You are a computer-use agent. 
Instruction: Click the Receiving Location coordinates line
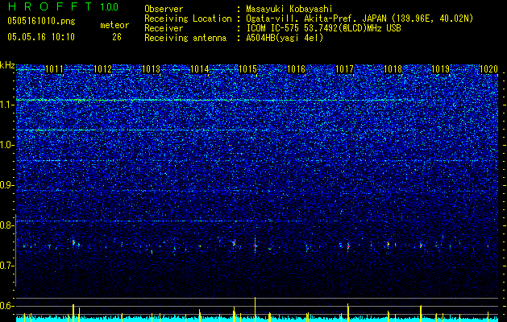[359, 19]
